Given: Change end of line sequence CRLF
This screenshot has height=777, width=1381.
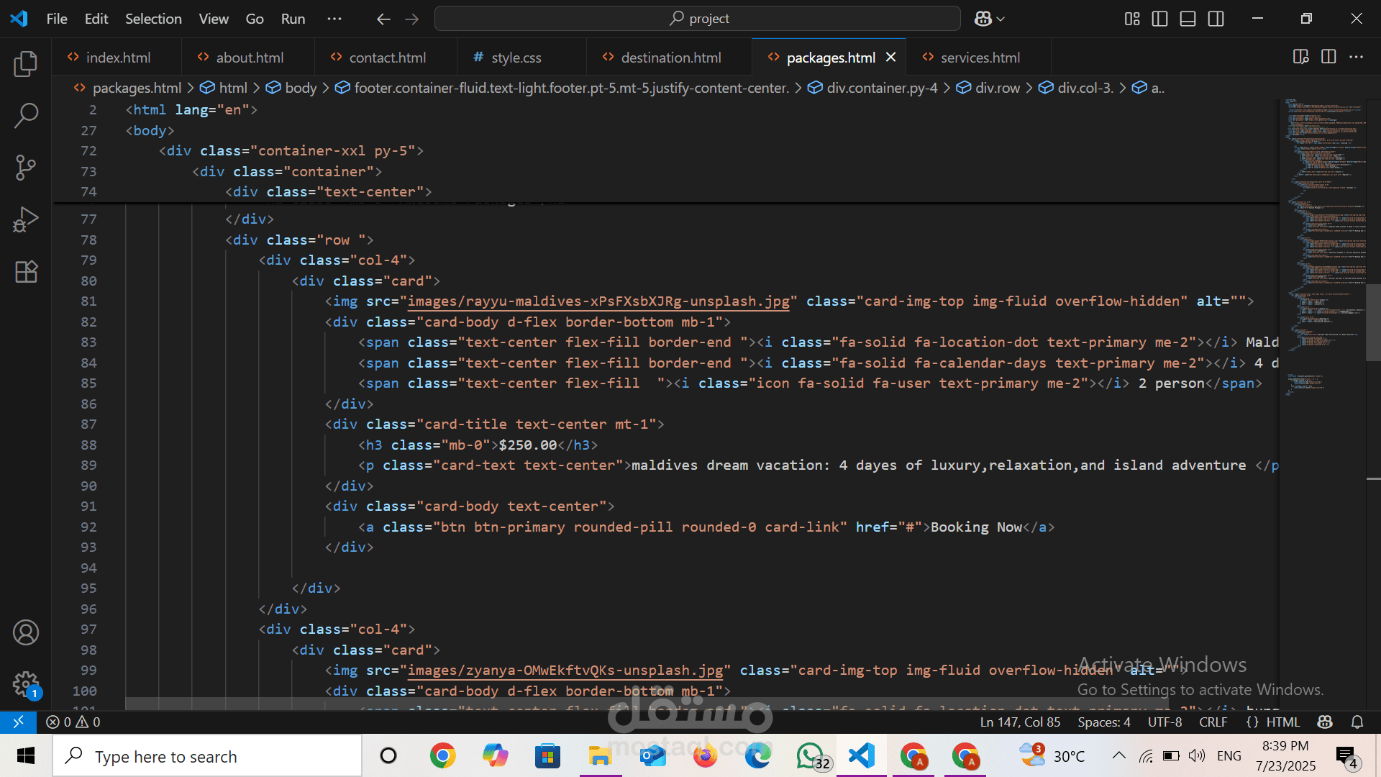Looking at the screenshot, I should click(x=1213, y=722).
